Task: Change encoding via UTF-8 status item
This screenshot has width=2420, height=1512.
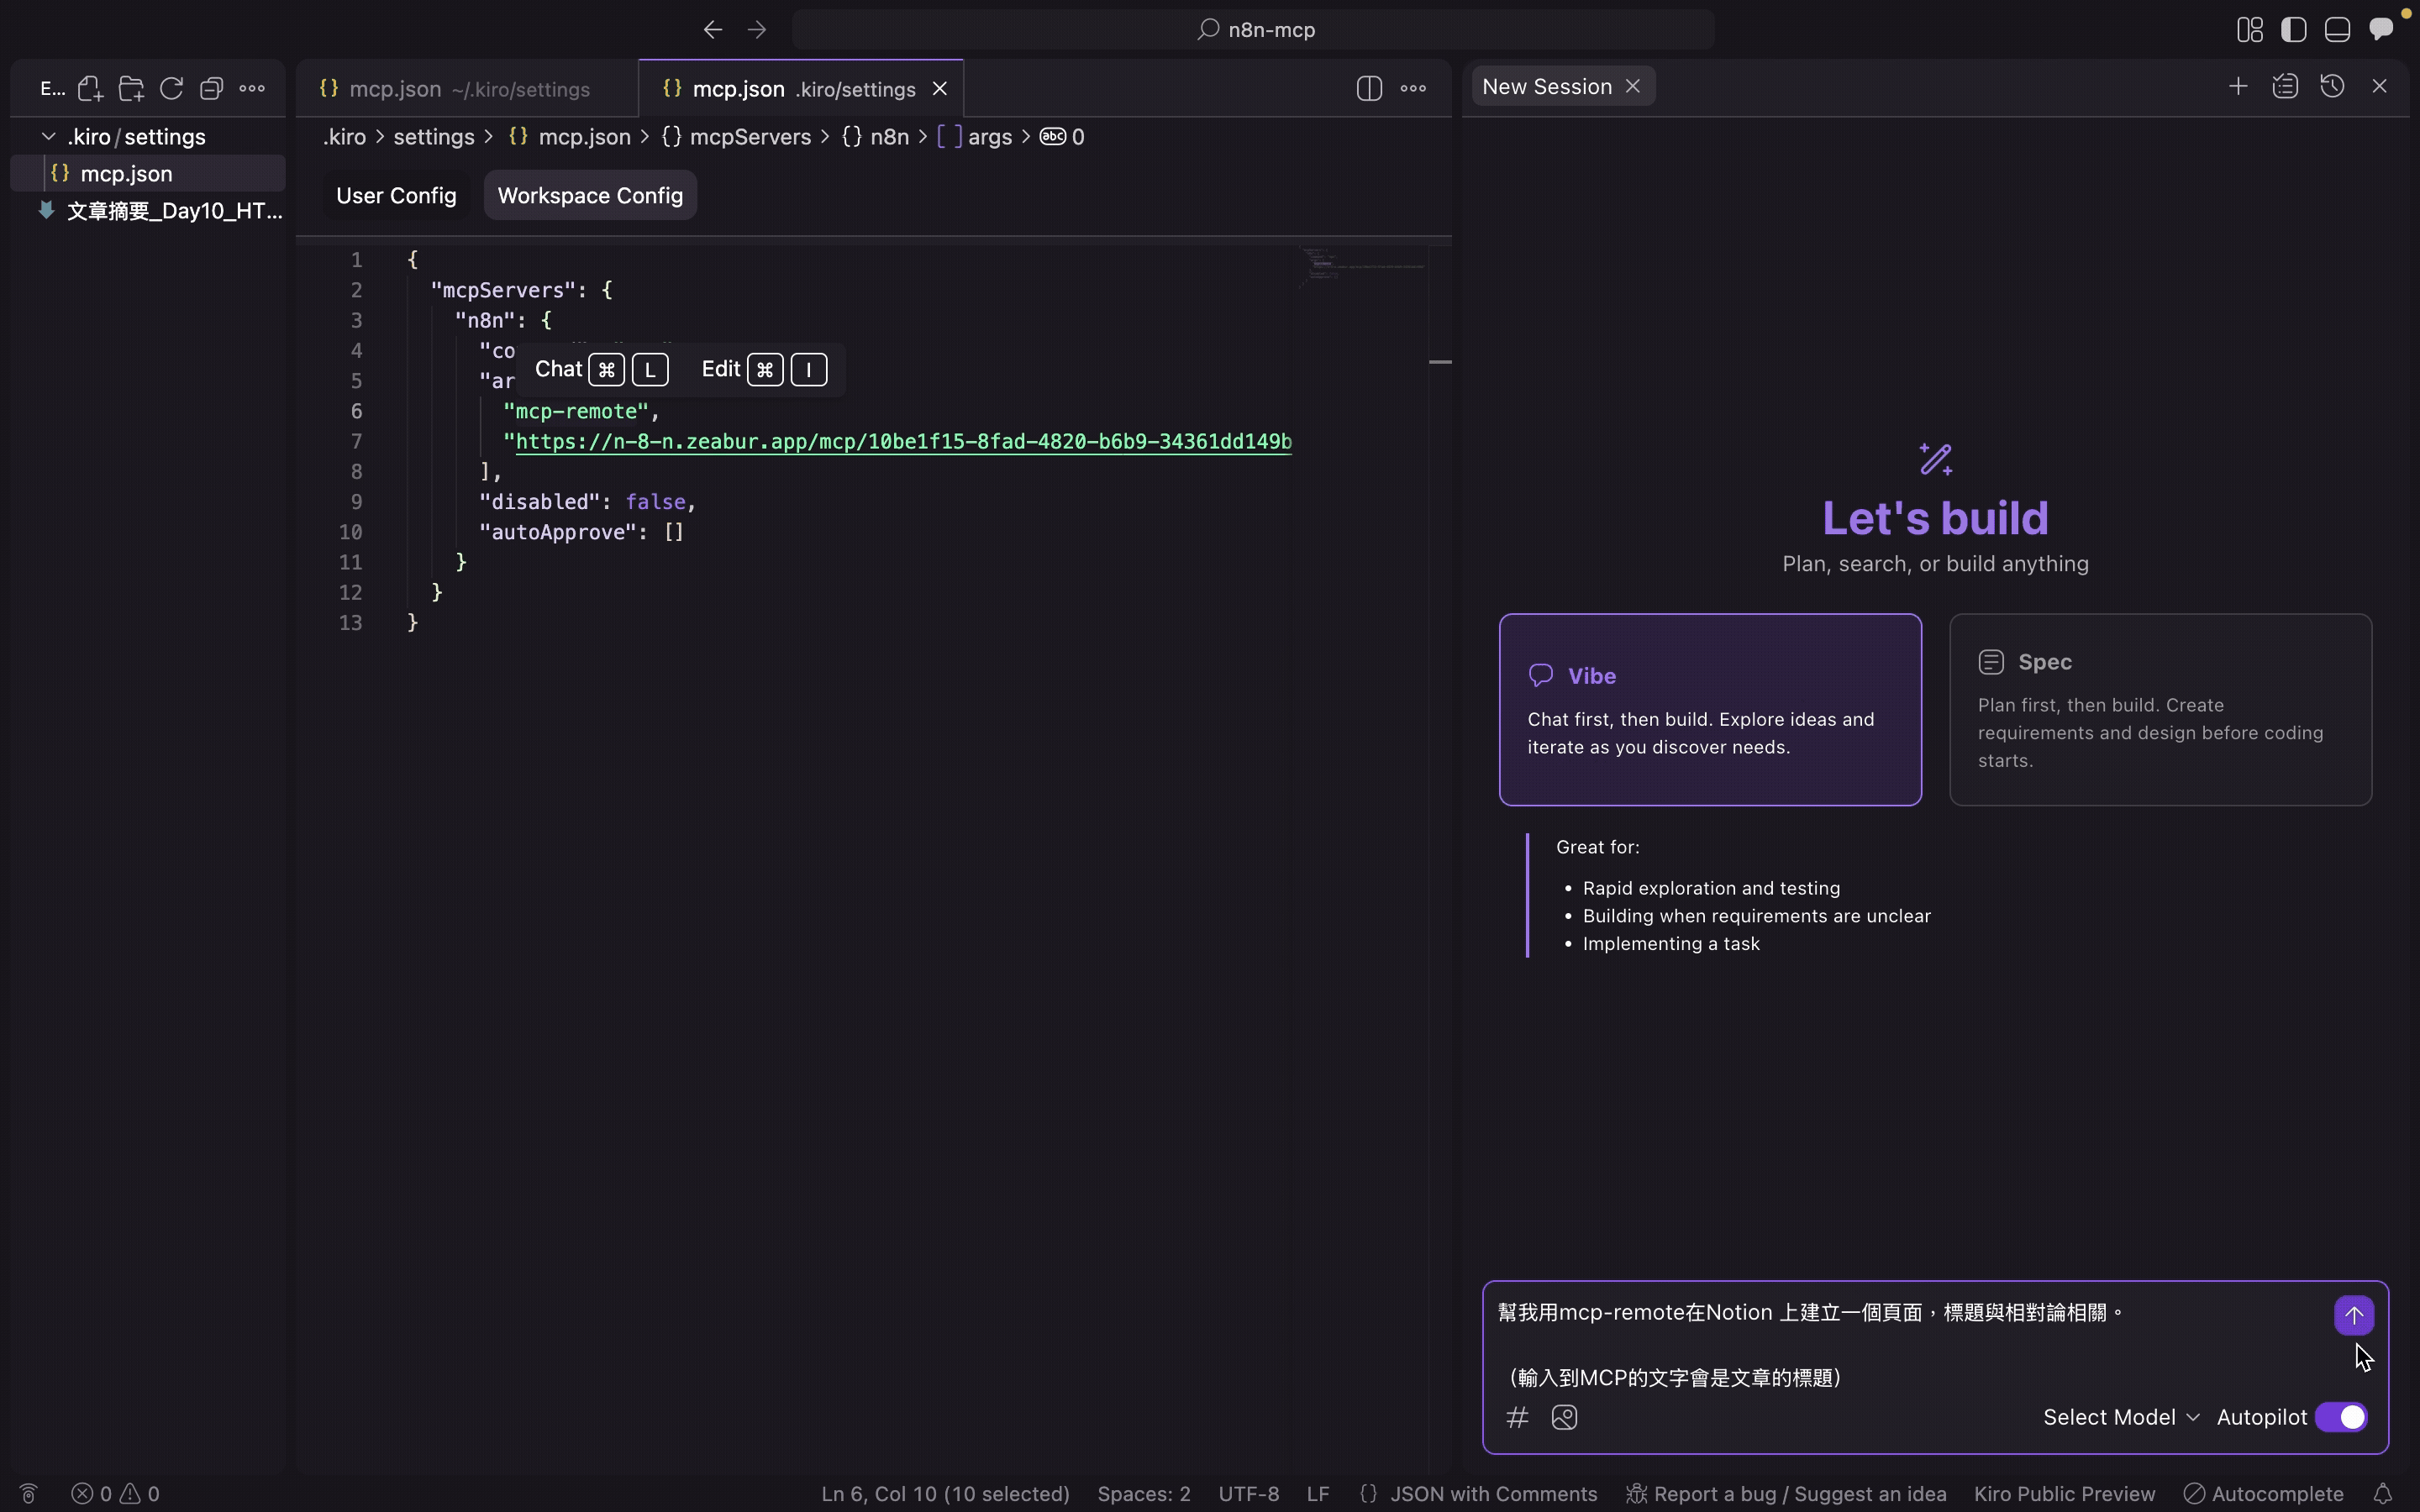Action: click(1248, 1494)
